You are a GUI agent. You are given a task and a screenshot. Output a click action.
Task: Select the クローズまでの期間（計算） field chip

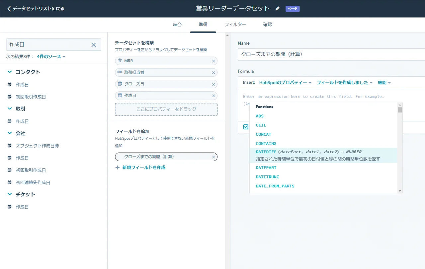pyautogui.click(x=166, y=157)
